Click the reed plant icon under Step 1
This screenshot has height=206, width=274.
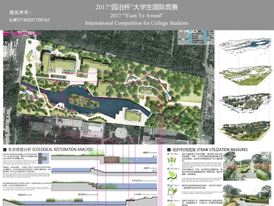(172, 160)
